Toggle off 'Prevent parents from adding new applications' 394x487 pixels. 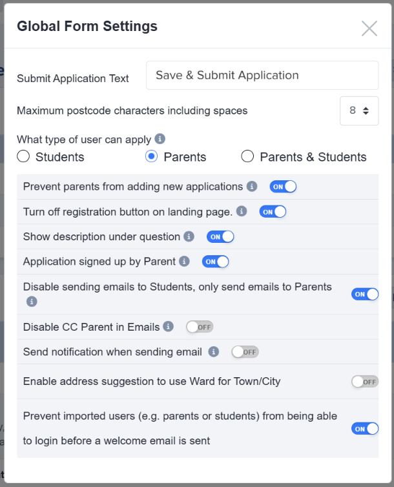[283, 187]
